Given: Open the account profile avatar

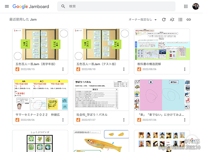Looking at the screenshot, I should 195,6.
